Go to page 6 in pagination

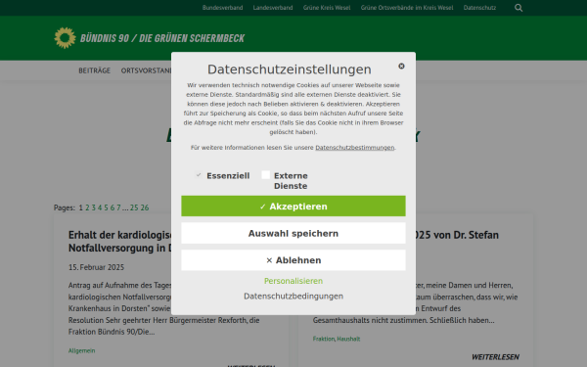click(x=112, y=207)
